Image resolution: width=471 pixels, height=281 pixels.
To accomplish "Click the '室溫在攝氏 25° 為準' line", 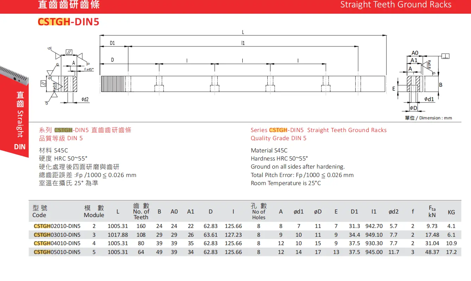I will 69,183.
